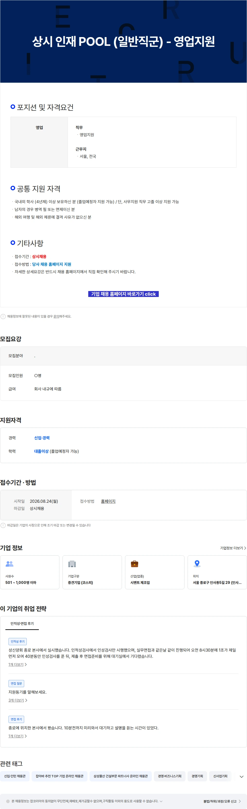Click the grey circle icon in footer notice
This screenshot has width=247, height=809.
point(8,801)
